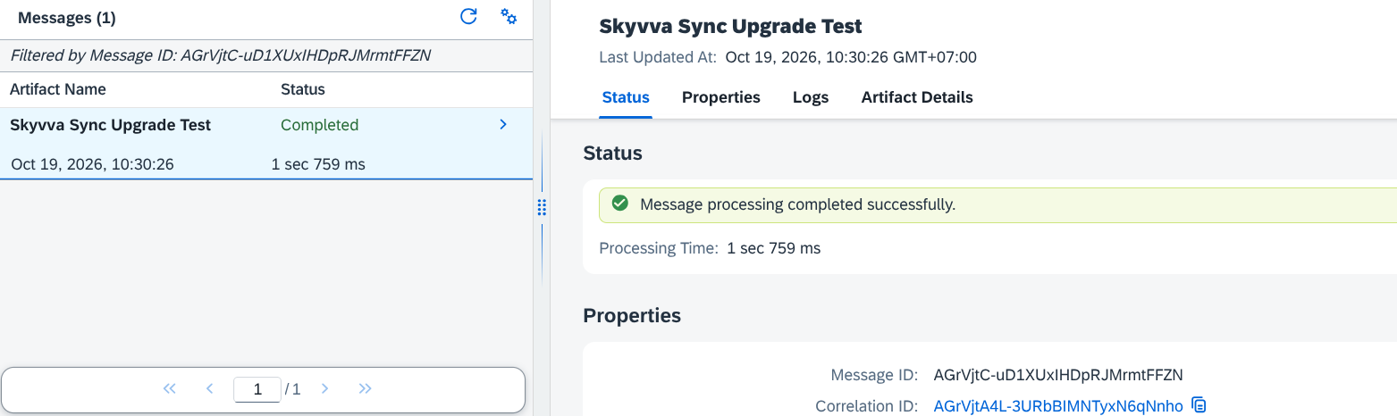Click the Oct 19, 2026, 10:30:26 timestamp in list
This screenshot has width=1397, height=416.
click(93, 164)
